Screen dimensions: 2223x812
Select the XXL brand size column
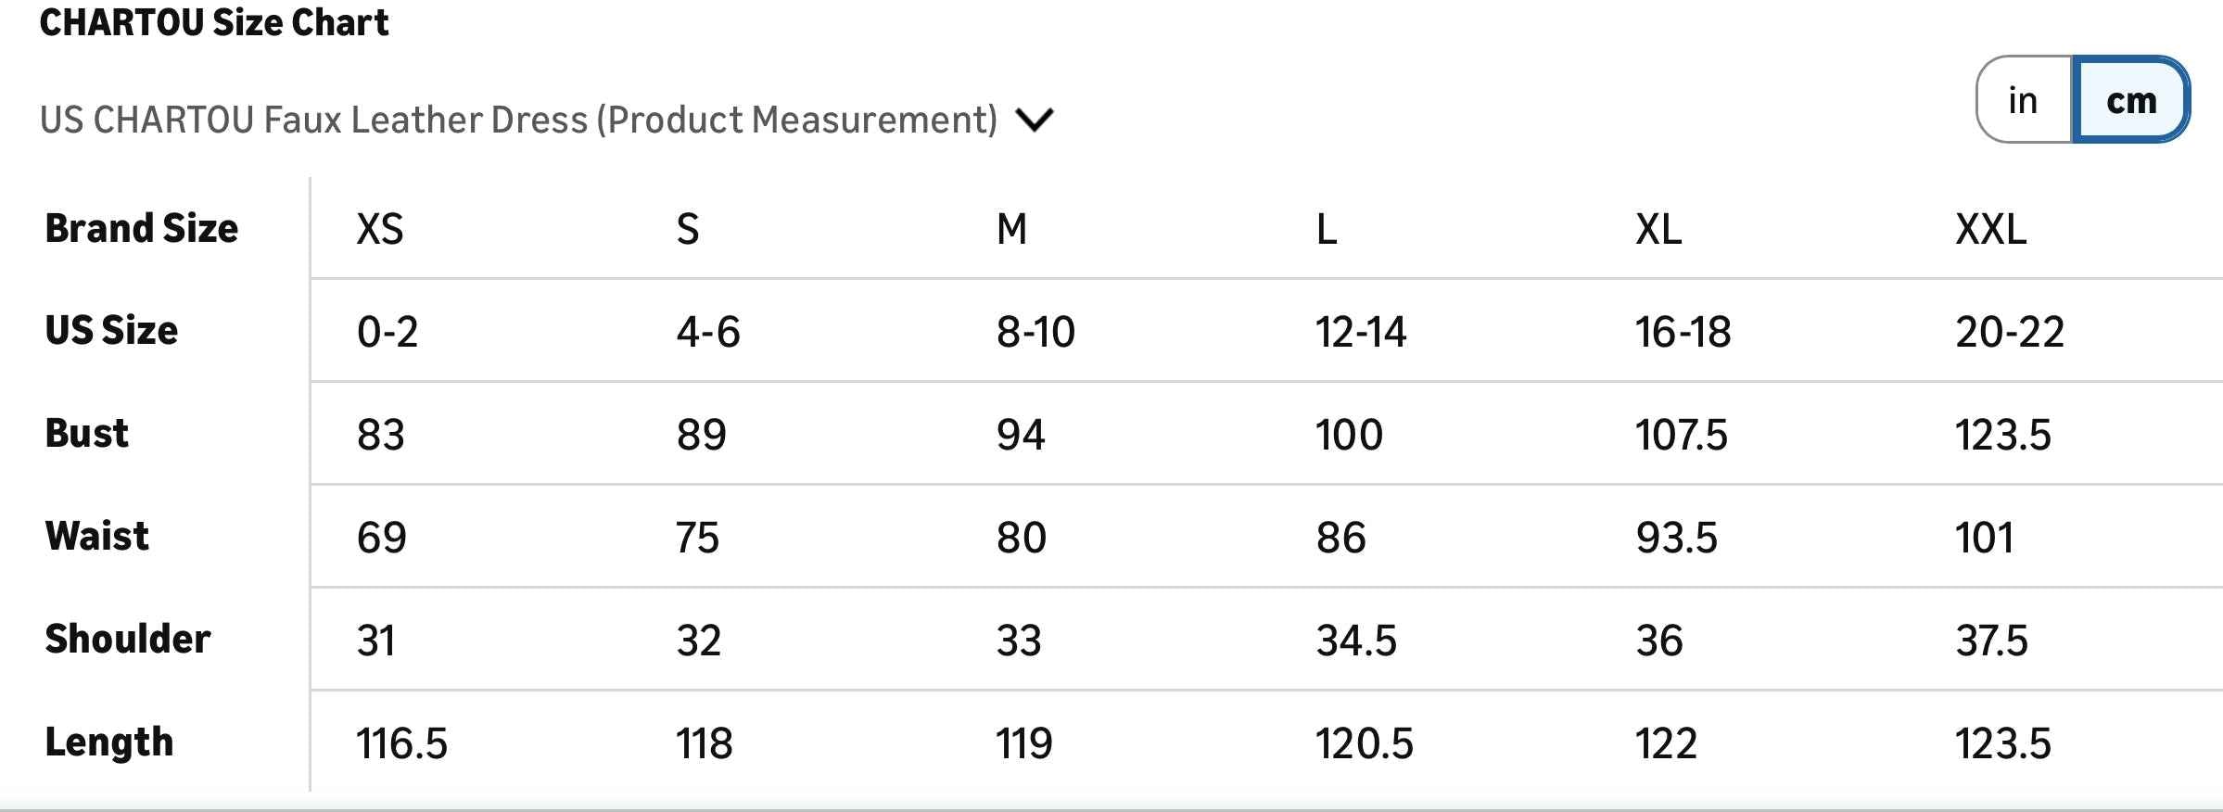1990,229
